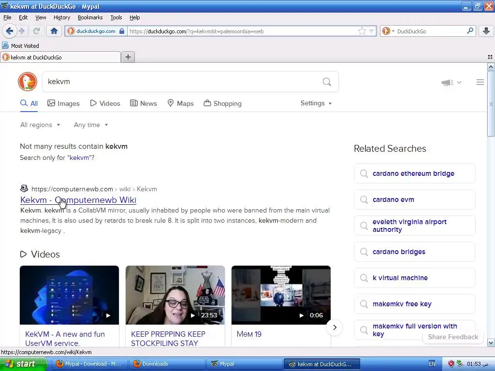Play the KEEP PREPPING 23:53 video thumbnail
Image resolution: width=495 pixels, height=371 pixels.
coord(175,295)
